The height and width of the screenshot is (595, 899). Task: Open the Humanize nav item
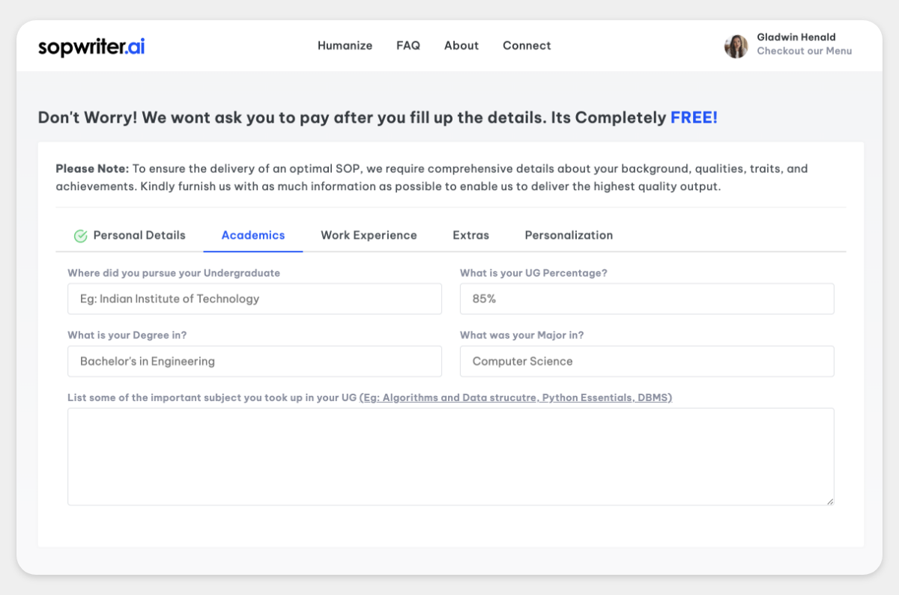(345, 46)
